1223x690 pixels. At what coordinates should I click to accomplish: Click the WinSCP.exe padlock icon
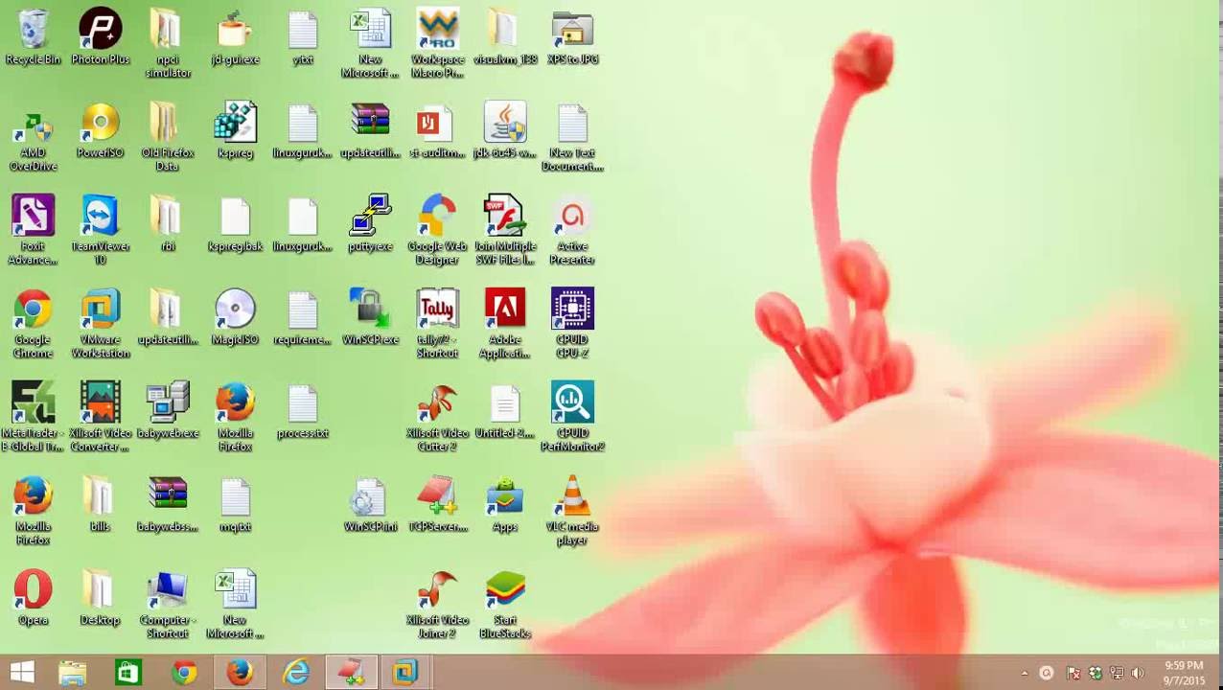coord(370,310)
